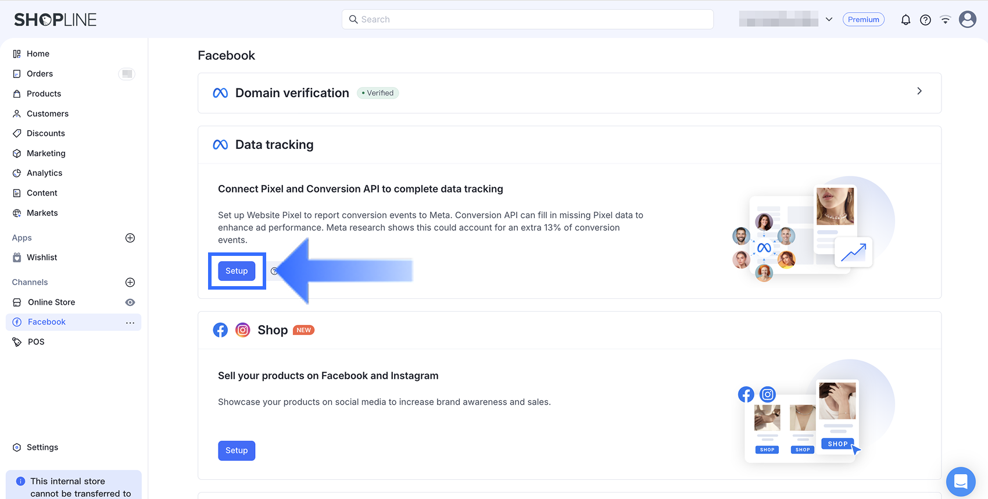The width and height of the screenshot is (988, 499).
Task: Click the Discounts tag icon
Action: [x=17, y=133]
